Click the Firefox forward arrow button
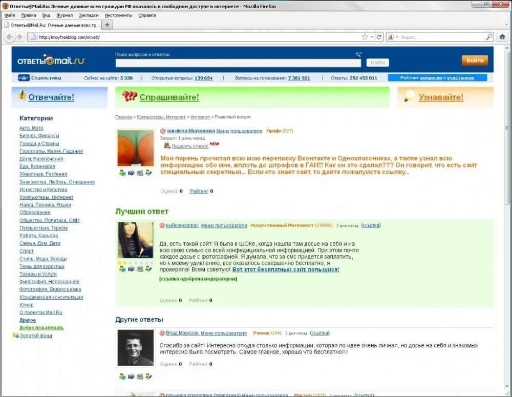The height and width of the screenshot is (397, 512). click(19, 37)
